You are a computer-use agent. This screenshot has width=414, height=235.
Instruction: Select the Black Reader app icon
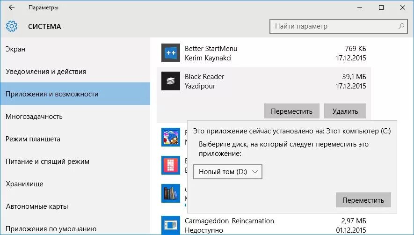coord(171,81)
